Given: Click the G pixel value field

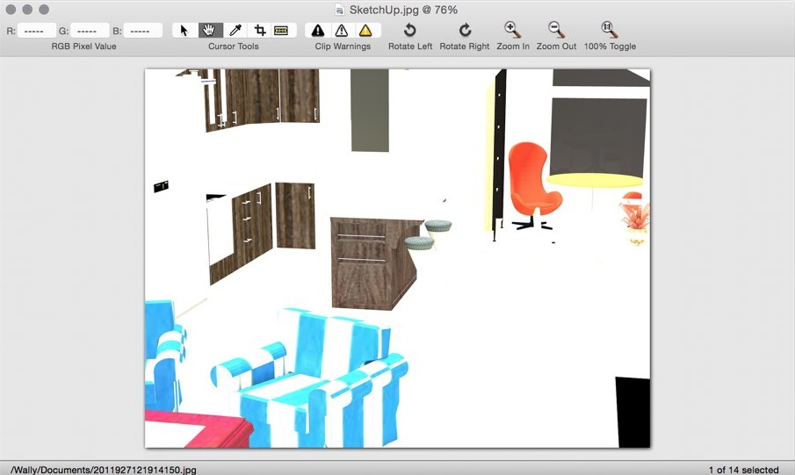Looking at the screenshot, I should [x=90, y=31].
